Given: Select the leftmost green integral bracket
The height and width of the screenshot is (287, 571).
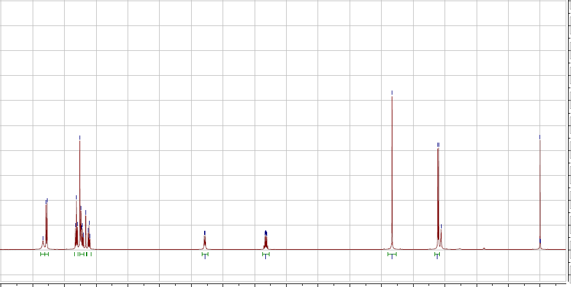Looking at the screenshot, I should click(x=44, y=254).
